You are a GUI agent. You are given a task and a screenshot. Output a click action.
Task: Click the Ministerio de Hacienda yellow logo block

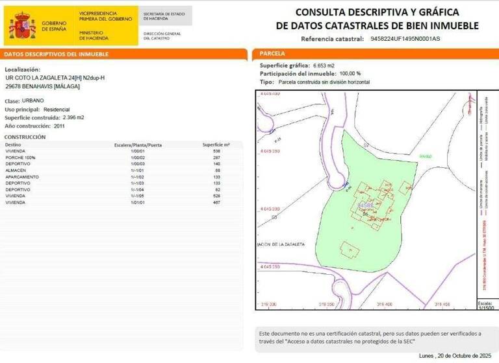tap(105, 26)
